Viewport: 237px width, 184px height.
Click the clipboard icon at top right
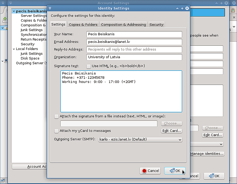233,10
